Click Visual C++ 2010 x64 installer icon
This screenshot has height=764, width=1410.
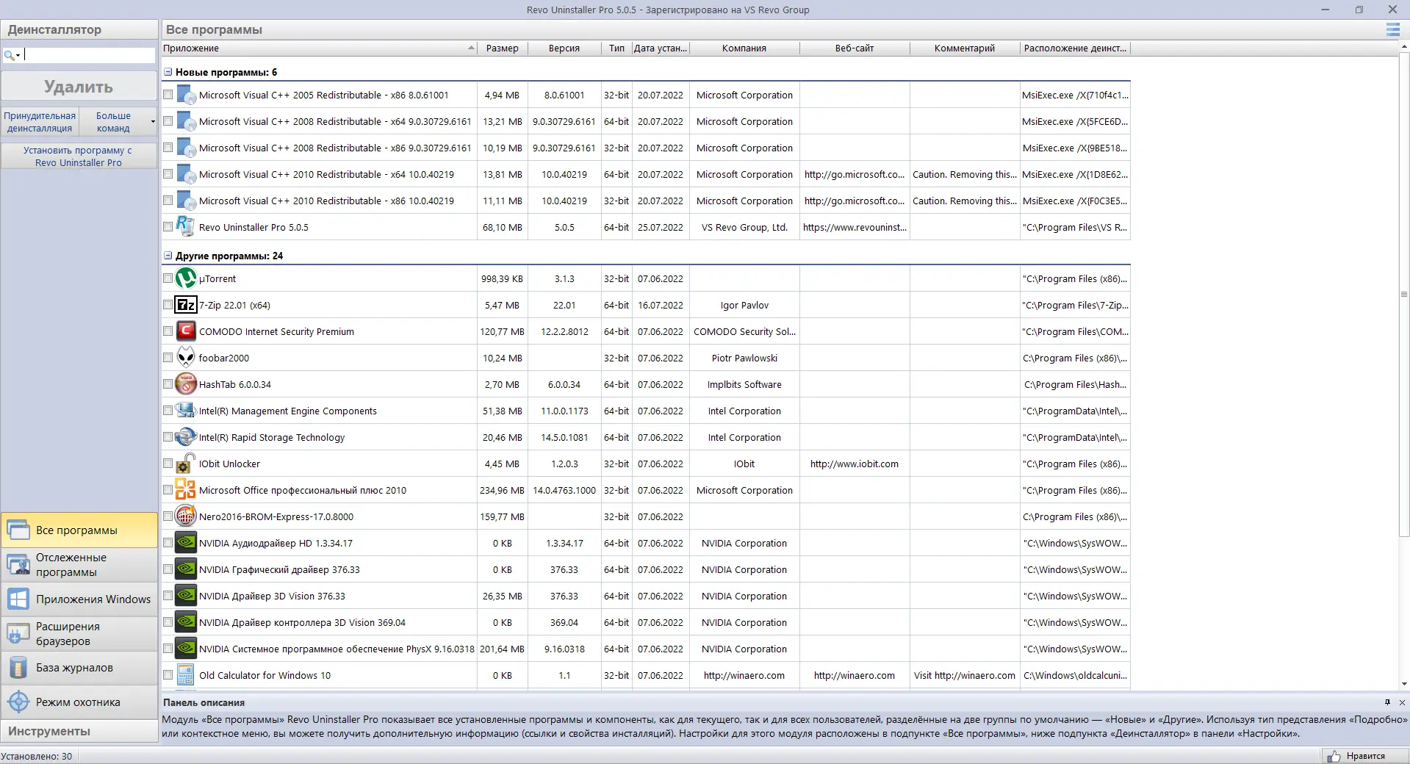(186, 174)
